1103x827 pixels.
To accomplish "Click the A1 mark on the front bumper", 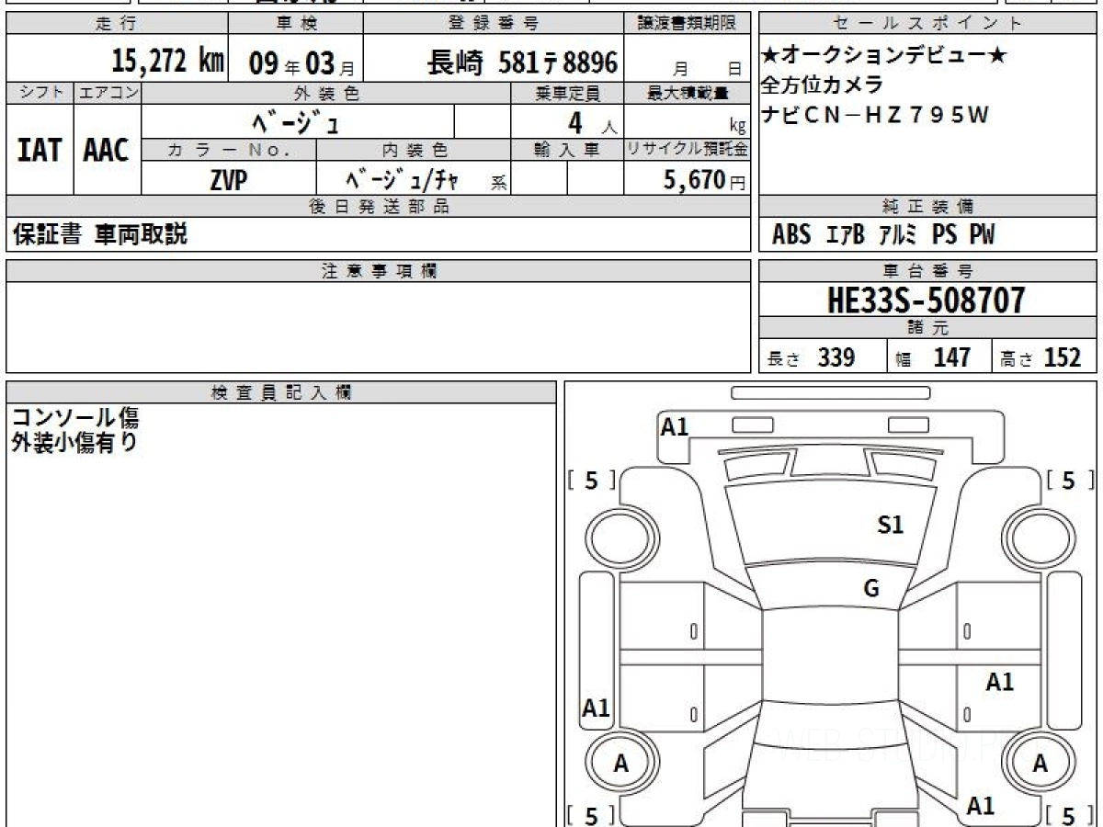I will click(675, 426).
